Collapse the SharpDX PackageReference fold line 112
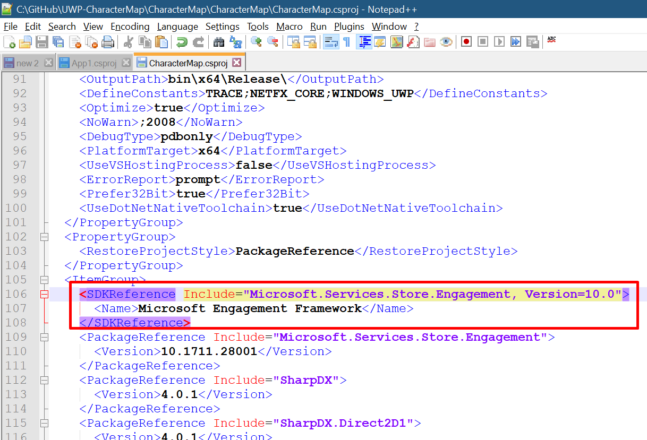This screenshot has width=647, height=440. click(x=44, y=380)
